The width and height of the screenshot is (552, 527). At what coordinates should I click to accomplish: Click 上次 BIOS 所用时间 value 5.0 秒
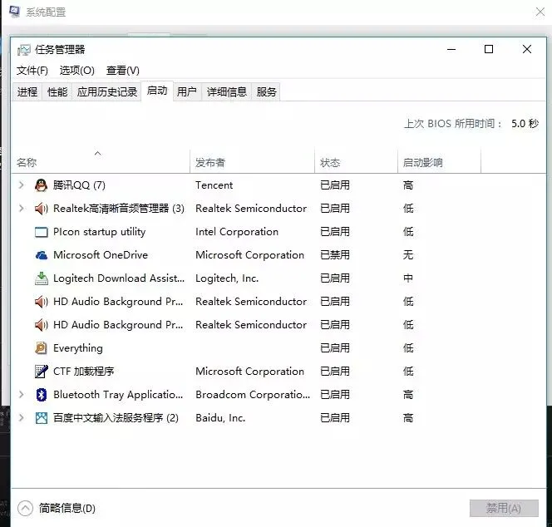coord(525,124)
